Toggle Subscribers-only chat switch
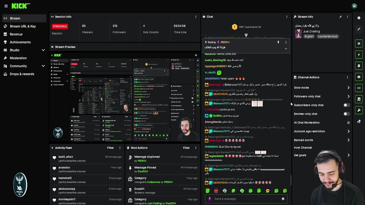Image resolution: width=365 pixels, height=205 pixels. pyautogui.click(x=346, y=105)
